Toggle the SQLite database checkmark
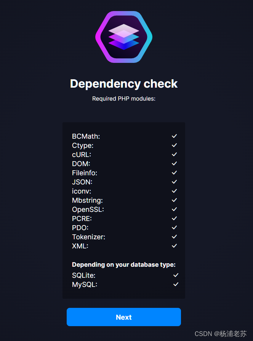 click(x=175, y=275)
